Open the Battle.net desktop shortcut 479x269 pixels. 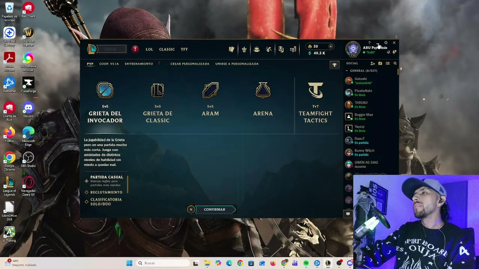[x=9, y=85]
